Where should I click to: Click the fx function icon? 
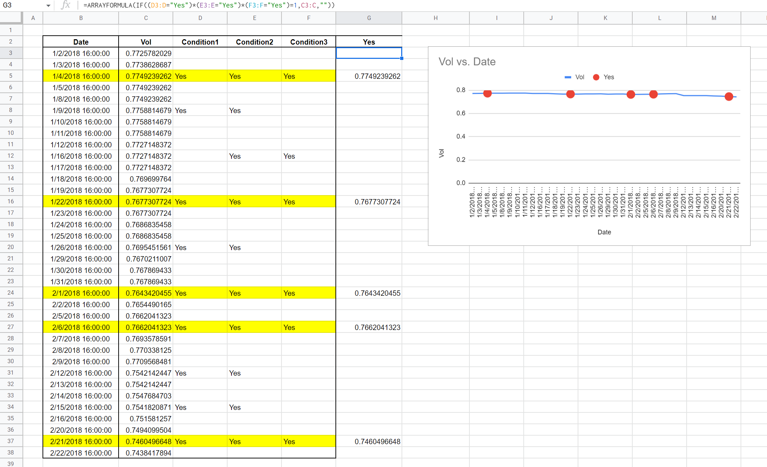[x=66, y=5]
